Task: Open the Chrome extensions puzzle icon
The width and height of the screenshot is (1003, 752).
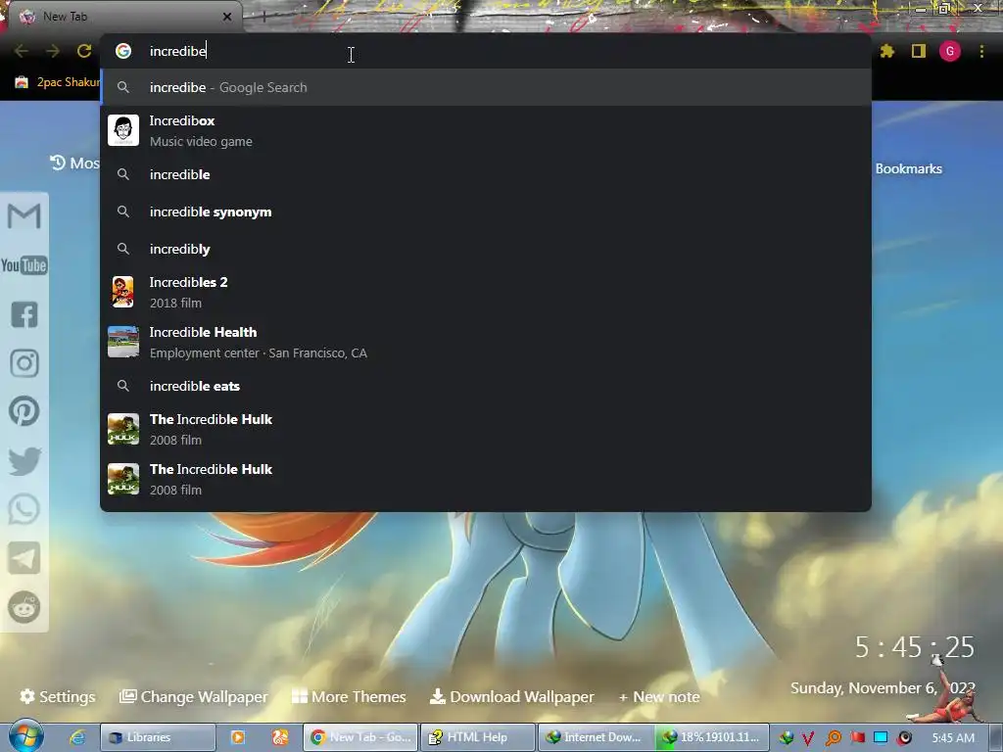Action: coord(887,51)
